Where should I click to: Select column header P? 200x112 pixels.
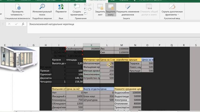(x=159, y=45)
